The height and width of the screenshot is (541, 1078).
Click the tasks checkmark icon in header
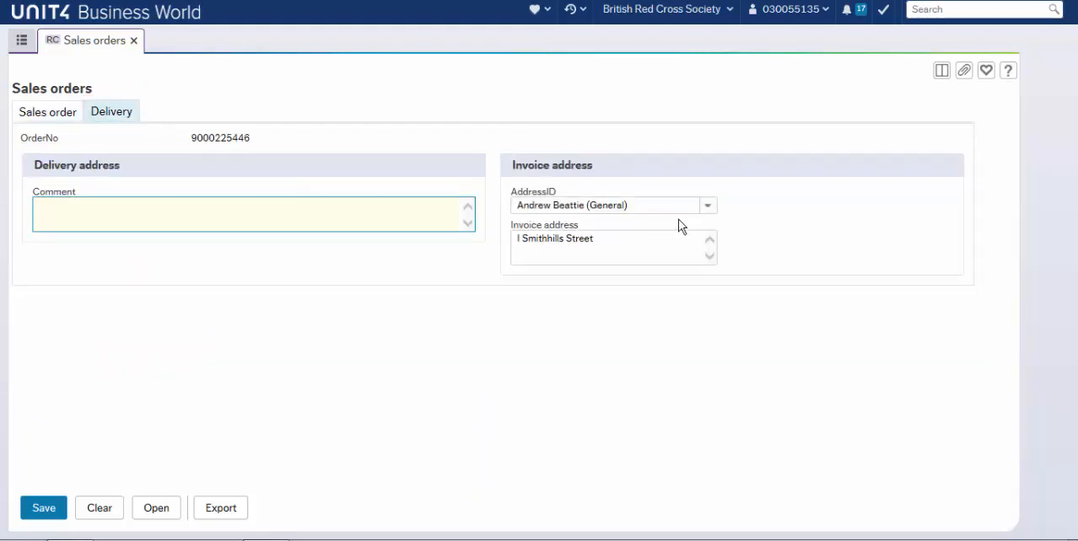(x=883, y=9)
